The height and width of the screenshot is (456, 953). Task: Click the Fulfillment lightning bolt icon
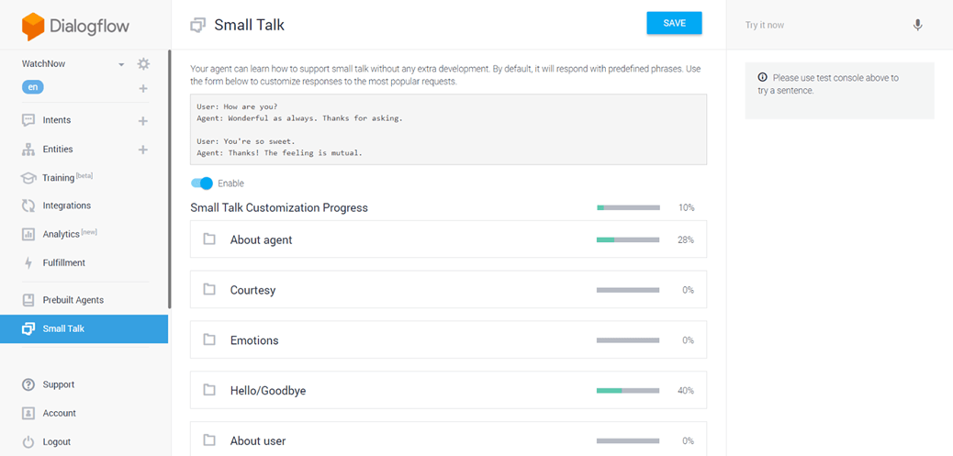(x=28, y=263)
